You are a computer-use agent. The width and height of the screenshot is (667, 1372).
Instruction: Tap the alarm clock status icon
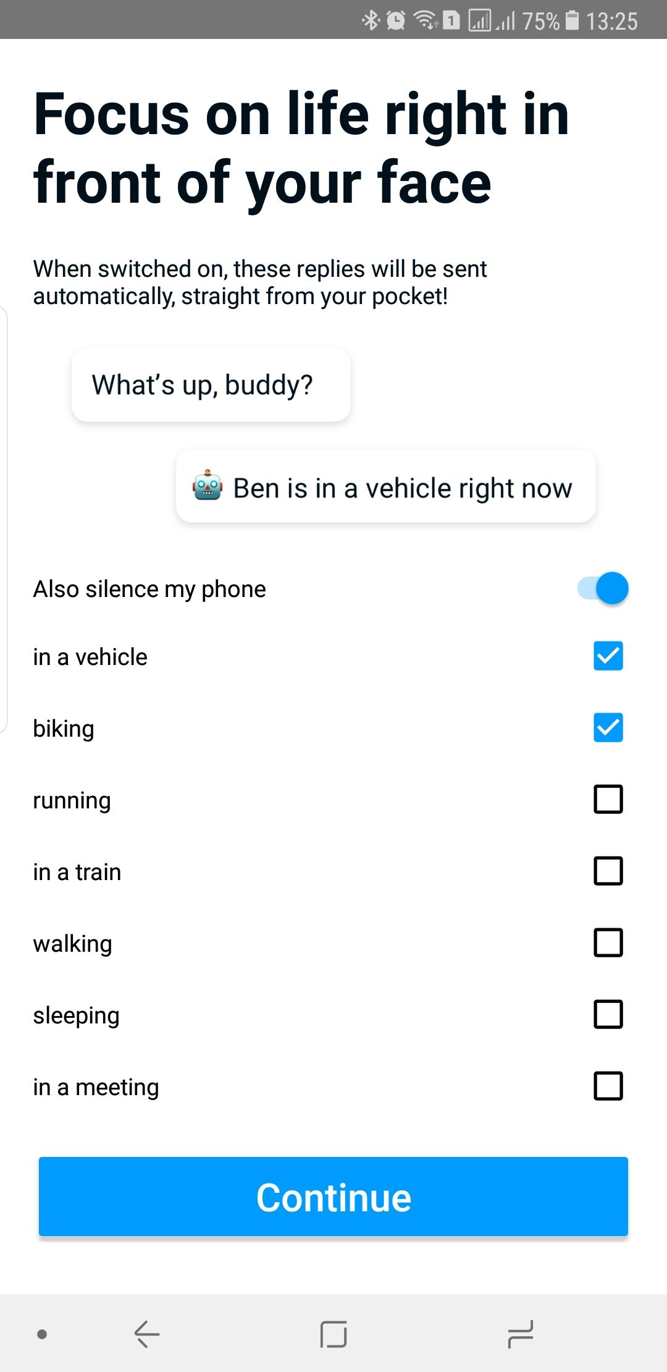pos(396,21)
